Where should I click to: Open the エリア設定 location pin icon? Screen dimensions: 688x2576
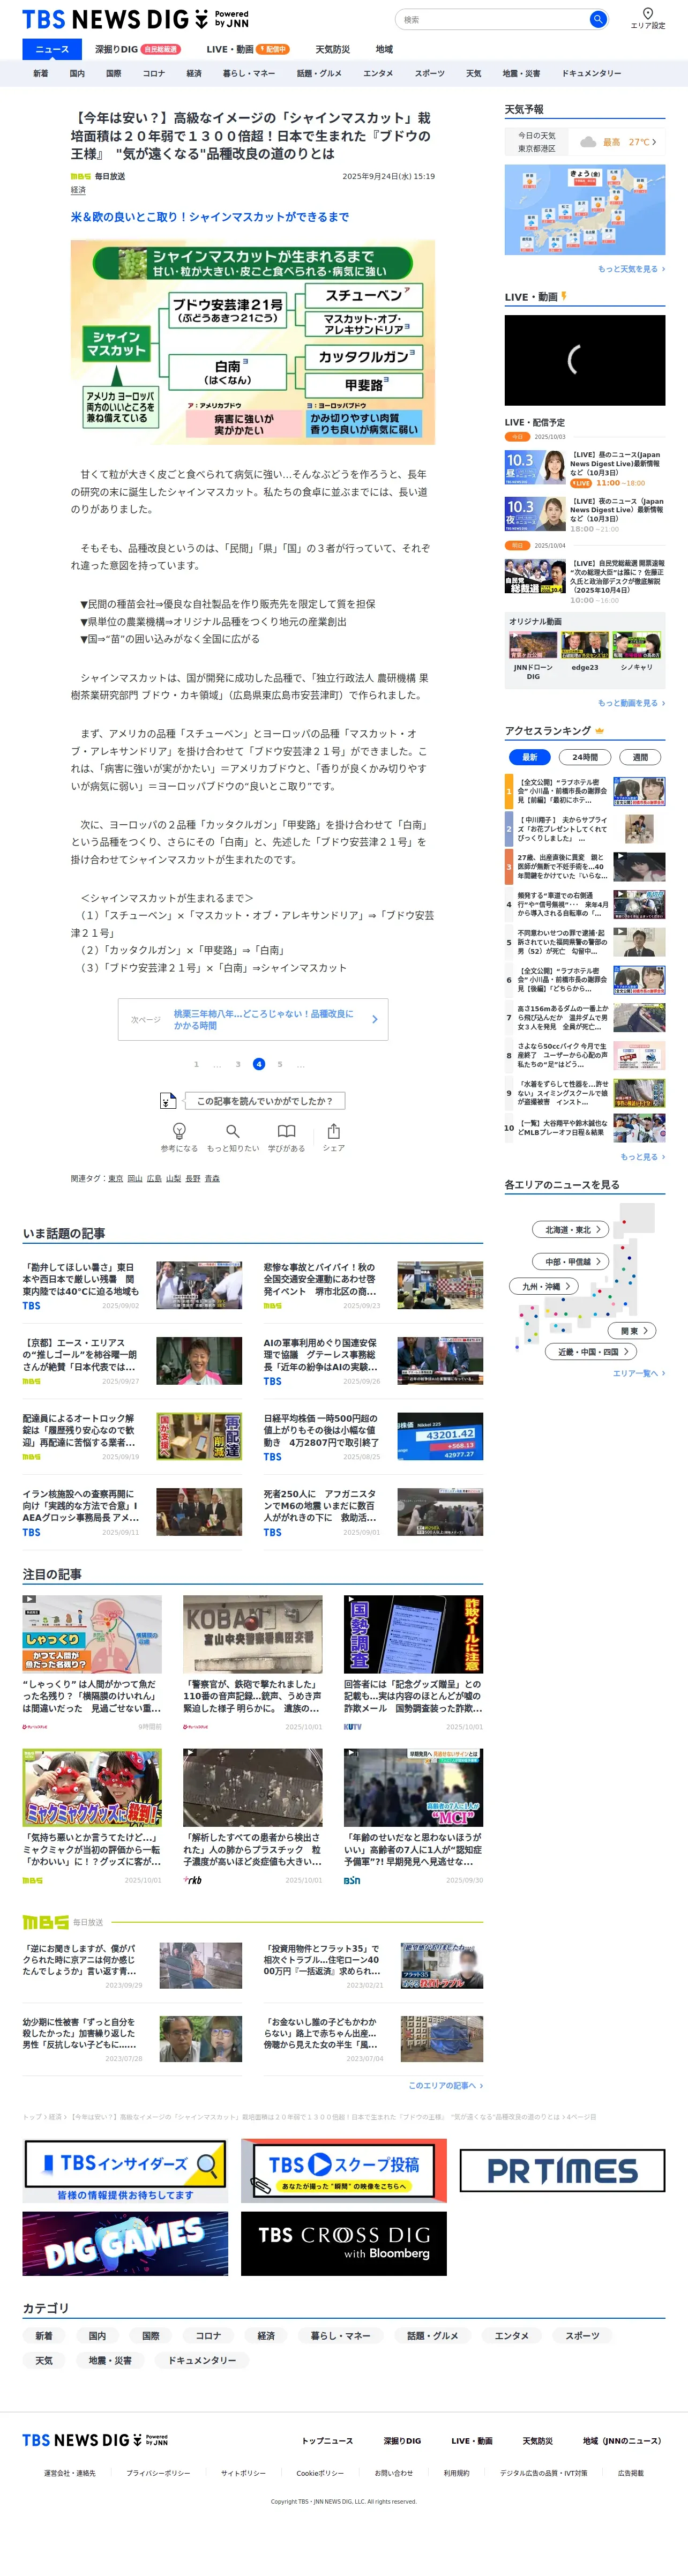click(x=647, y=13)
